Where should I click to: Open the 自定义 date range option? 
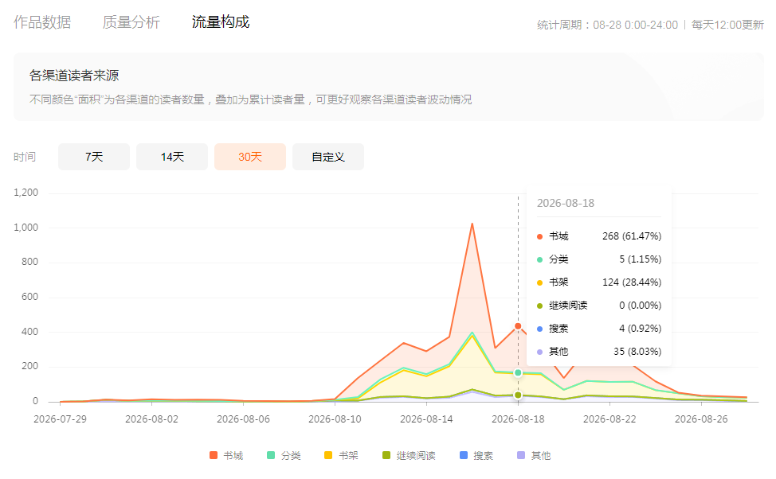tap(328, 157)
